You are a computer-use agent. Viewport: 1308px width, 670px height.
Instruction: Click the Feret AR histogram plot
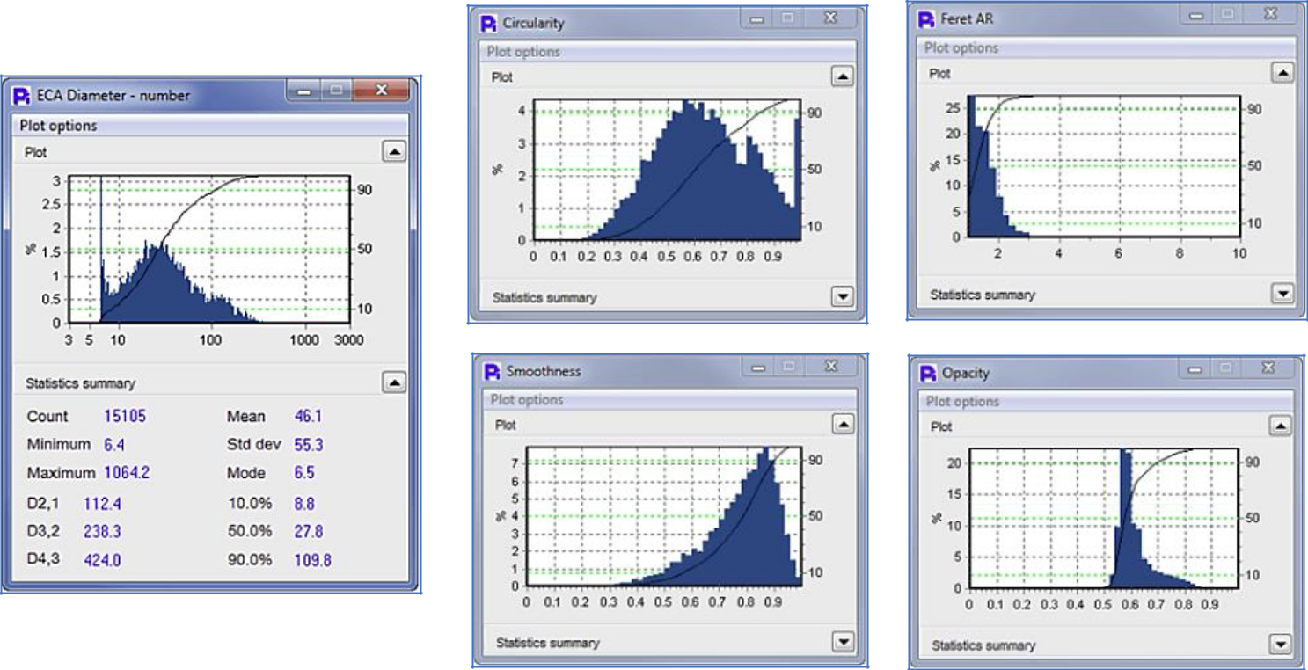coord(1103,166)
